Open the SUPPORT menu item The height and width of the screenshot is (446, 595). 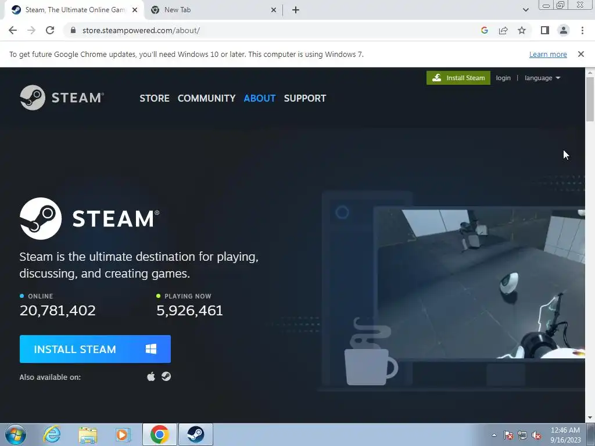[304, 98]
